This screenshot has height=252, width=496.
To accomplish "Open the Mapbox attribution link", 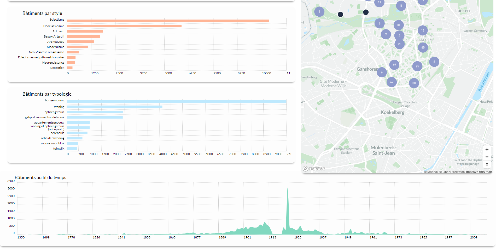I will point(431,172).
